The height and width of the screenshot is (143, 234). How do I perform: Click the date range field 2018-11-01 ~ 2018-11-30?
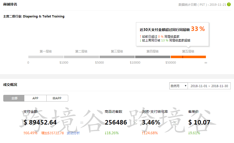coord(209,86)
